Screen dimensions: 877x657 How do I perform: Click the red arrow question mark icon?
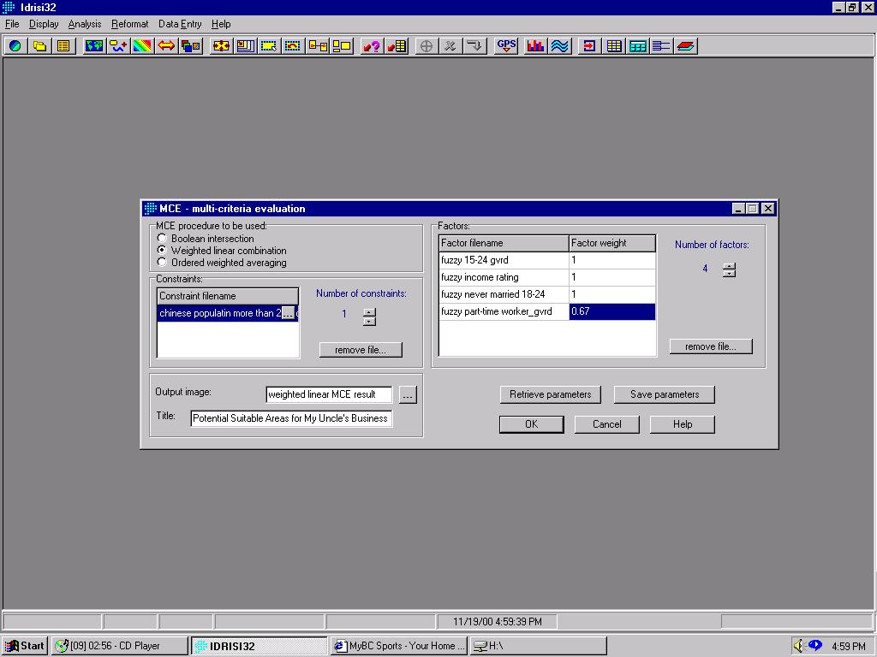[371, 46]
